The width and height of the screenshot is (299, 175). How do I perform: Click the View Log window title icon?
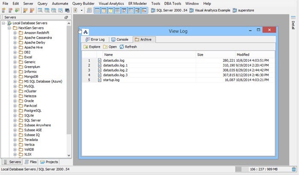tap(85, 32)
